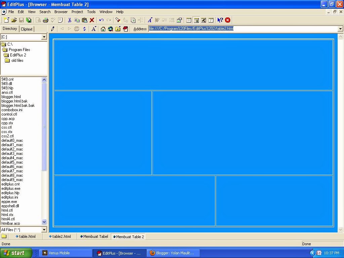Toggle the Directory window panel

tap(197, 20)
